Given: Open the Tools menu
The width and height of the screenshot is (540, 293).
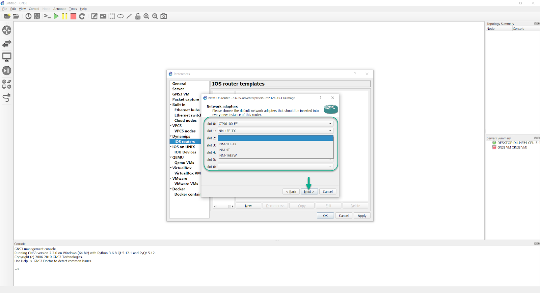Looking at the screenshot, I should point(73,9).
